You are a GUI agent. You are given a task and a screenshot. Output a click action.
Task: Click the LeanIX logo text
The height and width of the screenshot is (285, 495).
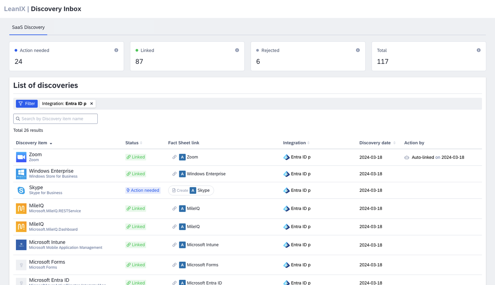coord(15,9)
